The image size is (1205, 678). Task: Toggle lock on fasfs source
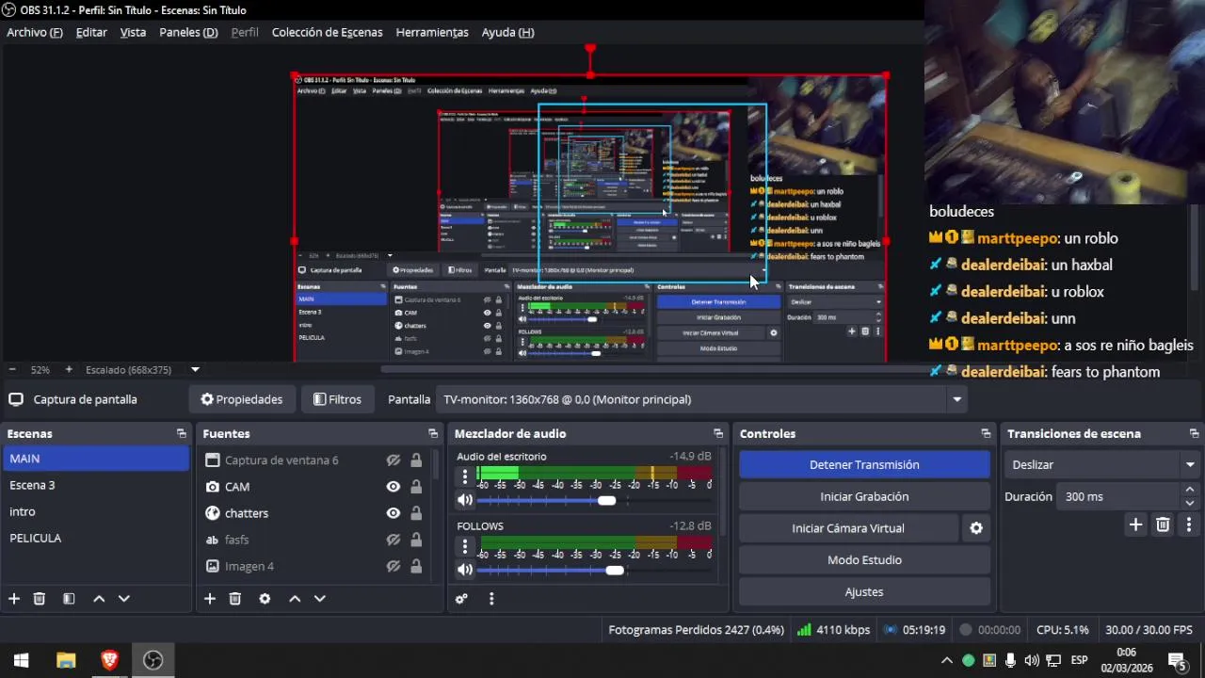(416, 540)
